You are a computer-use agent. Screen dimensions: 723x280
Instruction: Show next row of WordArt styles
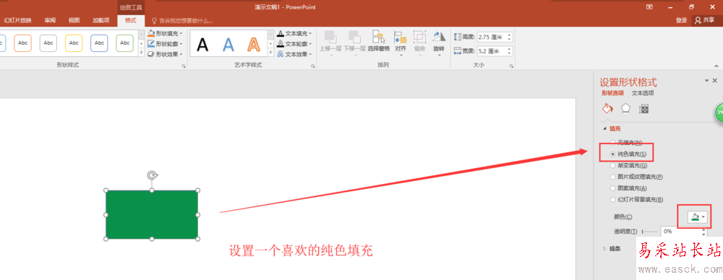[x=270, y=44]
